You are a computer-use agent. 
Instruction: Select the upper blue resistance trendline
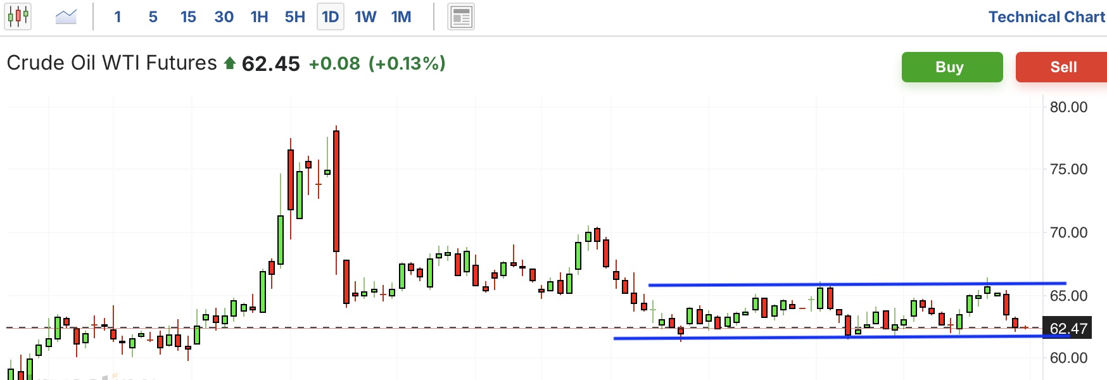857,284
